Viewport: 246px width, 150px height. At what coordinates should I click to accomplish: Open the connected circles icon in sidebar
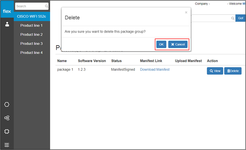(x=7, y=118)
